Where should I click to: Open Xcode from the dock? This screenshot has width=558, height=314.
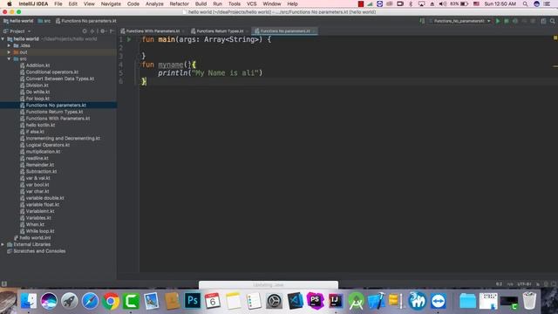click(x=376, y=301)
